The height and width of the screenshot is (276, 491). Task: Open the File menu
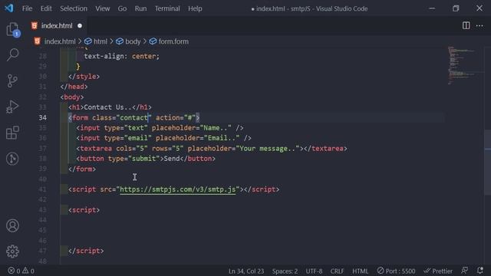(x=27, y=8)
